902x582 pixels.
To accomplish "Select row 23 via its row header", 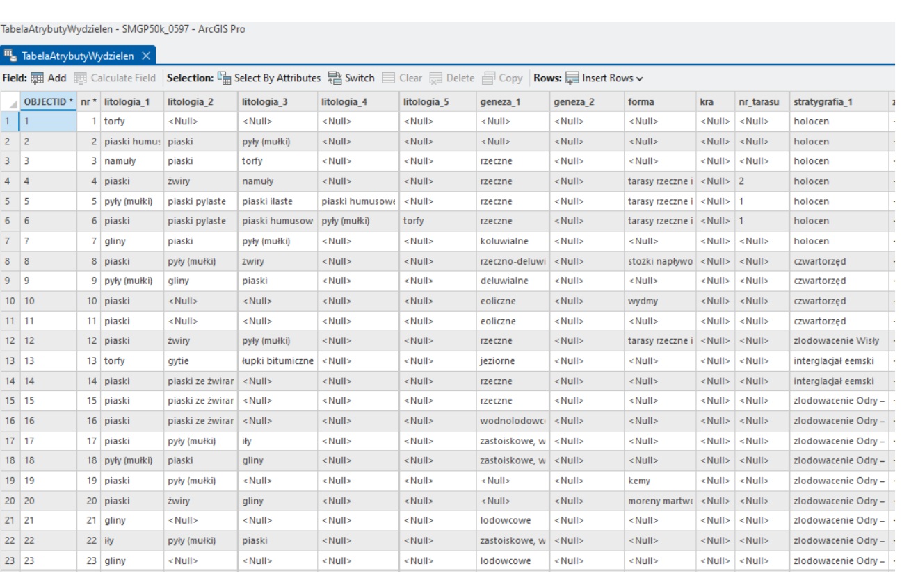I will [x=10, y=560].
